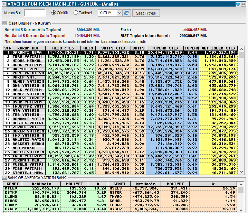
Task: Select the FIBA YATIRIM row
Action: point(120,169)
